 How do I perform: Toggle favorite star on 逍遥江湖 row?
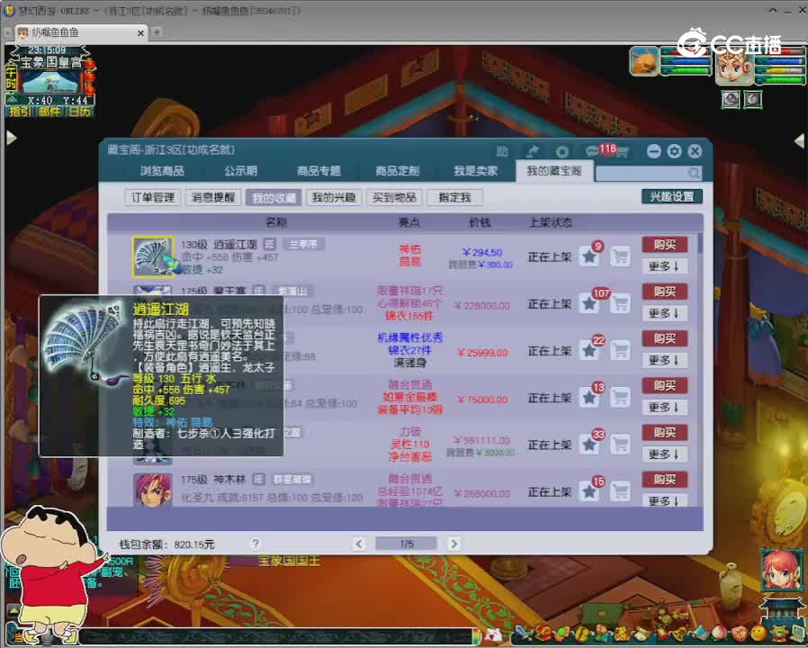click(x=589, y=256)
